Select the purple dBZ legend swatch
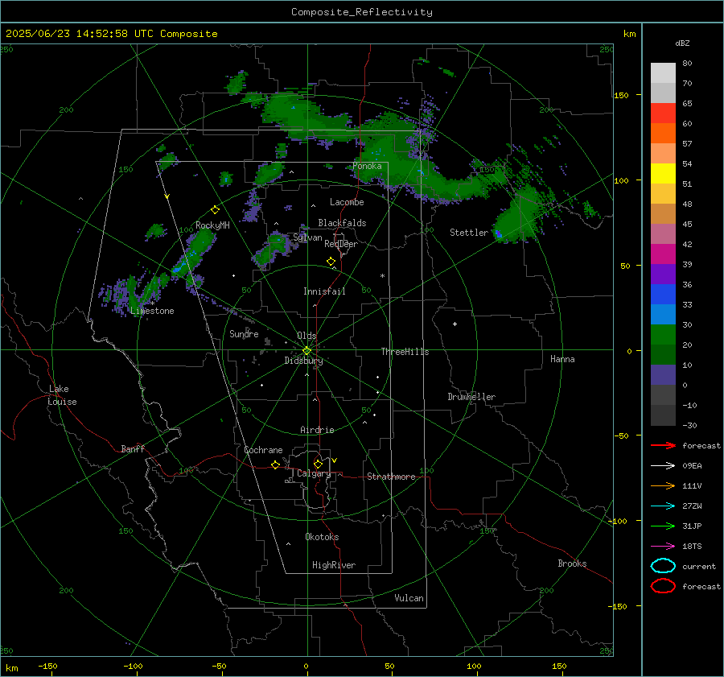Image resolution: width=724 pixels, height=677 pixels. [x=663, y=274]
